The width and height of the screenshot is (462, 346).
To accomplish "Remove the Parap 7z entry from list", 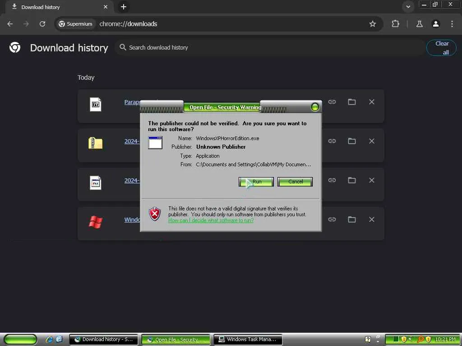I will pyautogui.click(x=372, y=102).
